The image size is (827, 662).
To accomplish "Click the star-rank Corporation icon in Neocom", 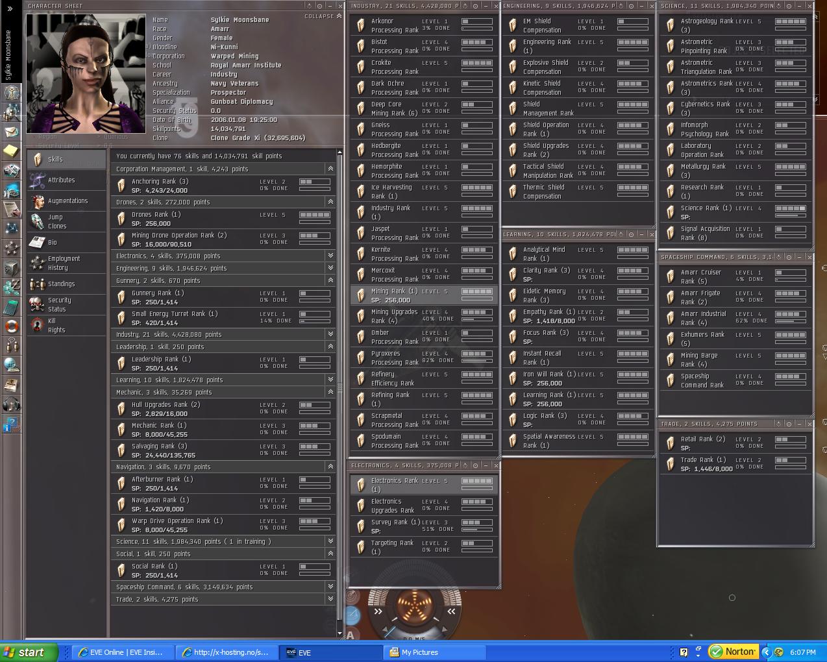I will (11, 248).
